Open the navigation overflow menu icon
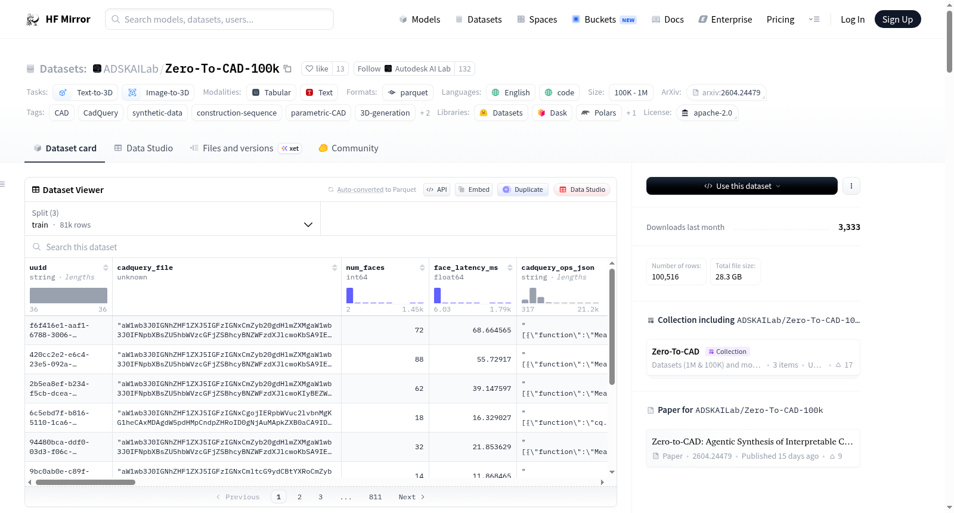Viewport: 954px width, 513px height. 814,20
